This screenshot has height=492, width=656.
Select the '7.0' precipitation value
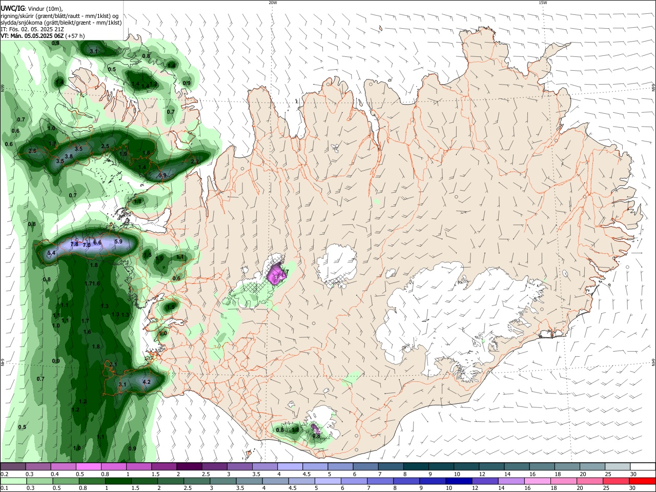86,245
